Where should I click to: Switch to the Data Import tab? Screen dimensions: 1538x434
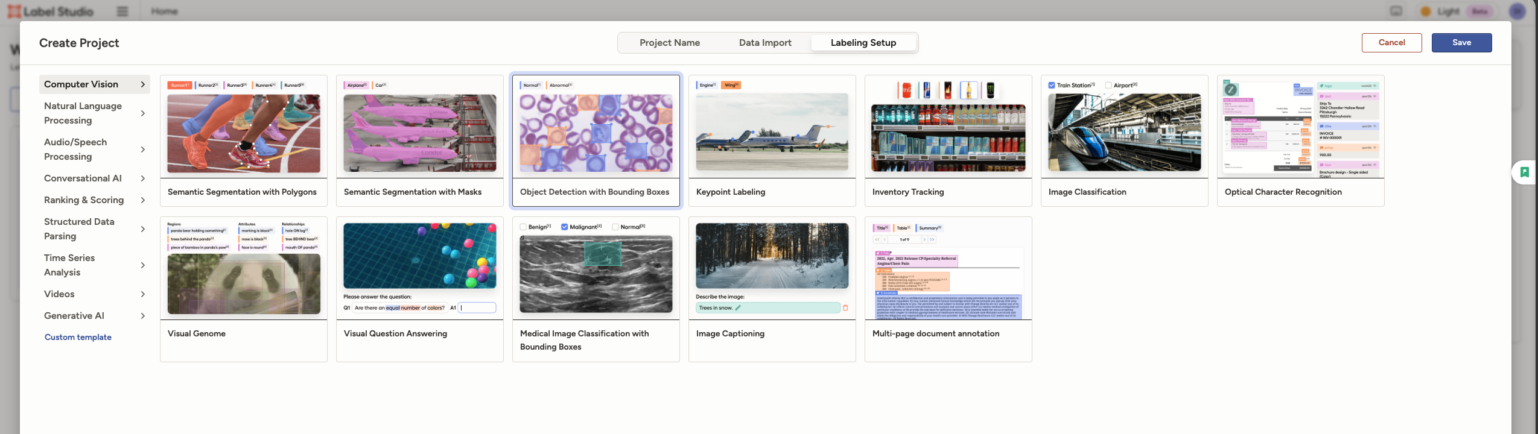point(764,43)
